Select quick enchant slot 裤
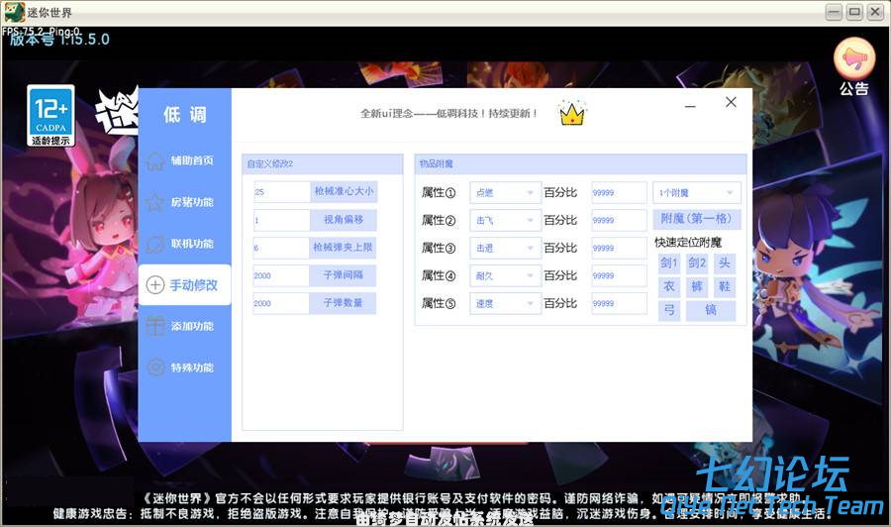This screenshot has height=527, width=891. [x=697, y=286]
